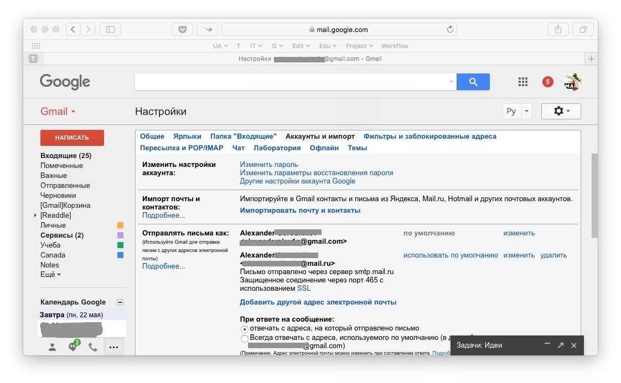Open Project bookmarks folder dropdown
This screenshot has height=383, width=621.
(x=359, y=46)
